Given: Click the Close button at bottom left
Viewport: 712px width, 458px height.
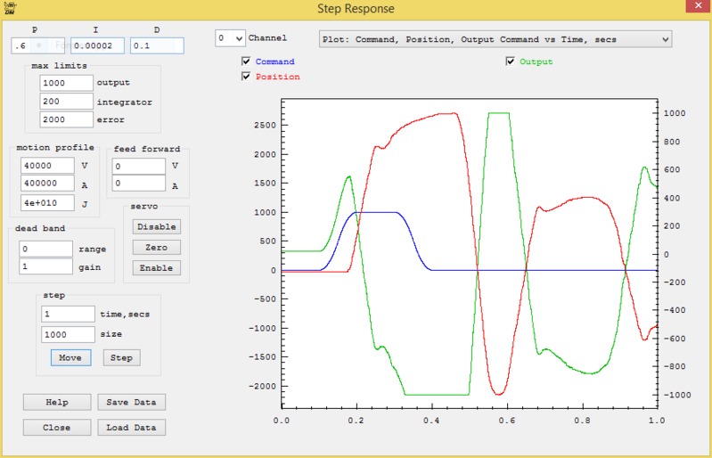Looking at the screenshot, I should point(57,428).
